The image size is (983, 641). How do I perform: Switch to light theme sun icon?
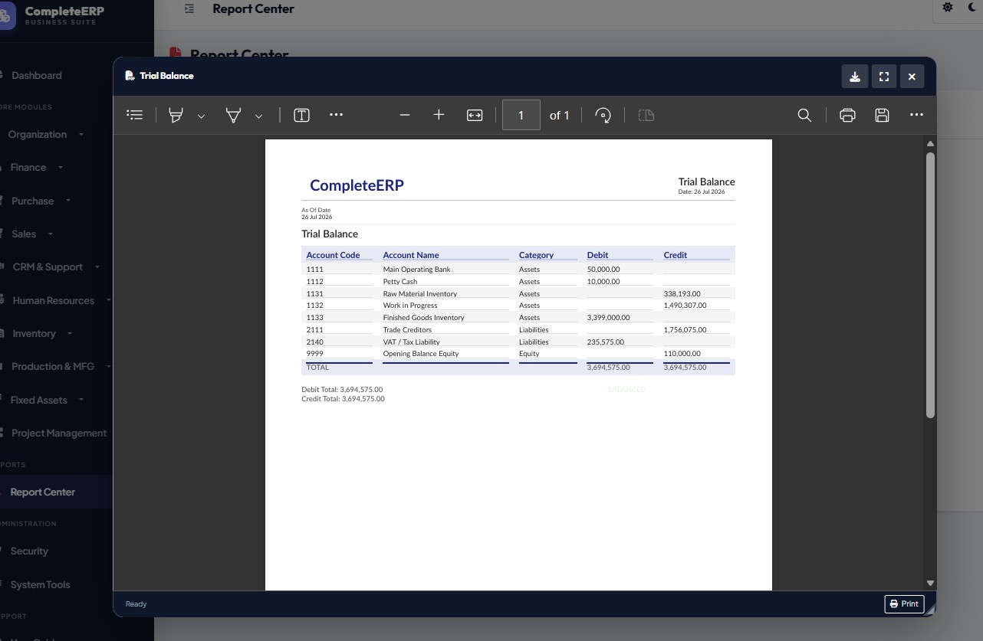click(x=948, y=7)
